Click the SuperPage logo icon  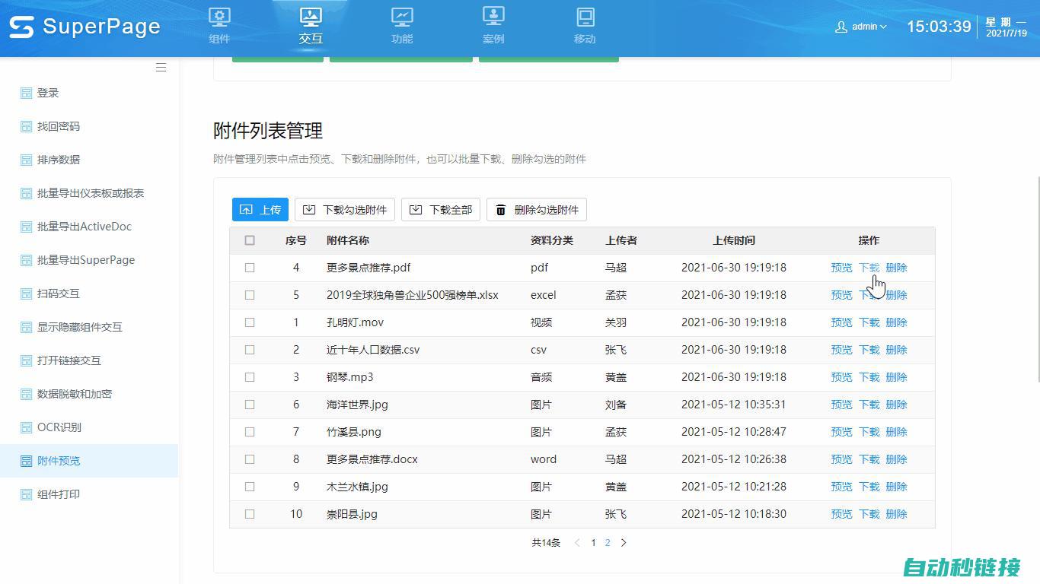[x=21, y=27]
